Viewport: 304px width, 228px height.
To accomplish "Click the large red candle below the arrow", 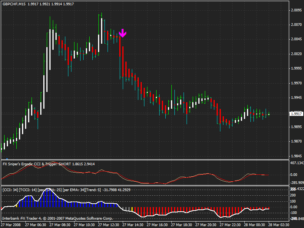I will pos(120,46).
